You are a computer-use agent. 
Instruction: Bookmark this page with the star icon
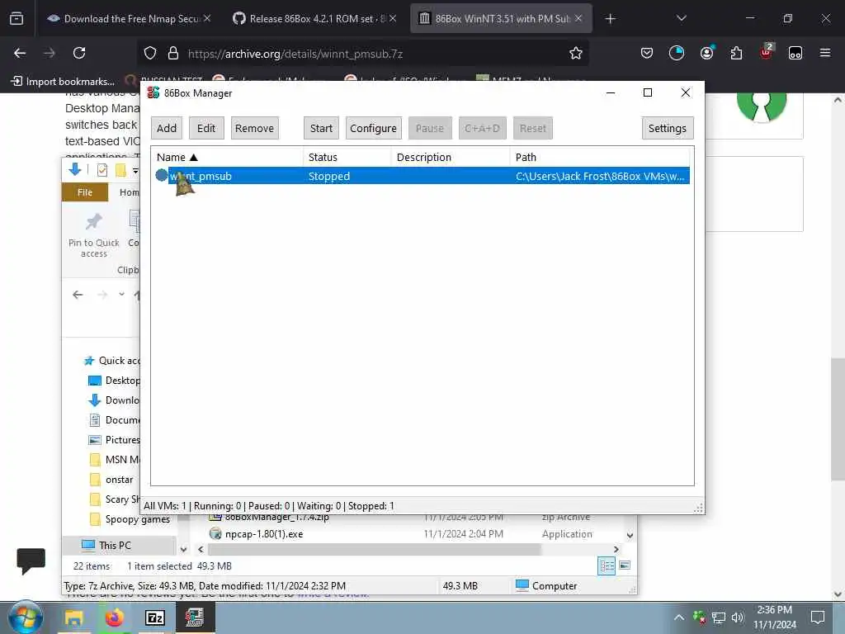[x=575, y=53]
